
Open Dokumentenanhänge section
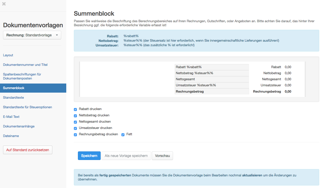pos(19,126)
